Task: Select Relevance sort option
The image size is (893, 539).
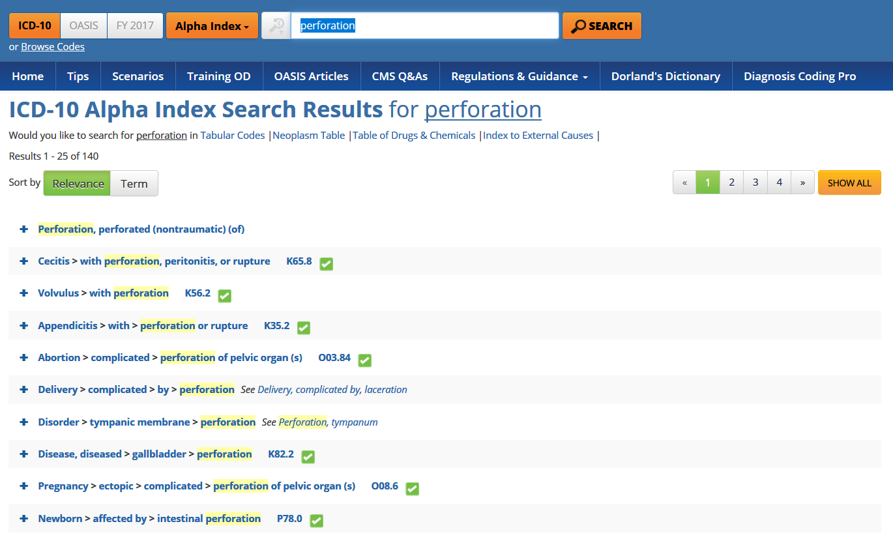Action: tap(78, 184)
